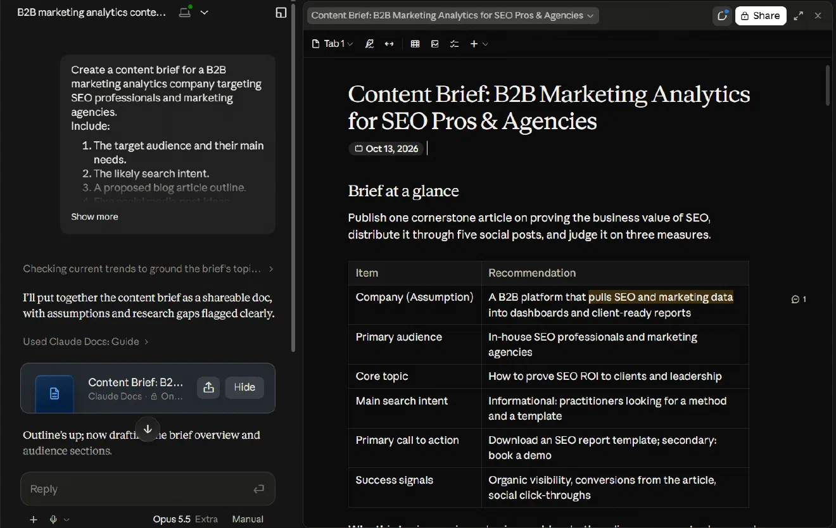
Task: Select the 'Success signals' table cell
Action: point(415,487)
